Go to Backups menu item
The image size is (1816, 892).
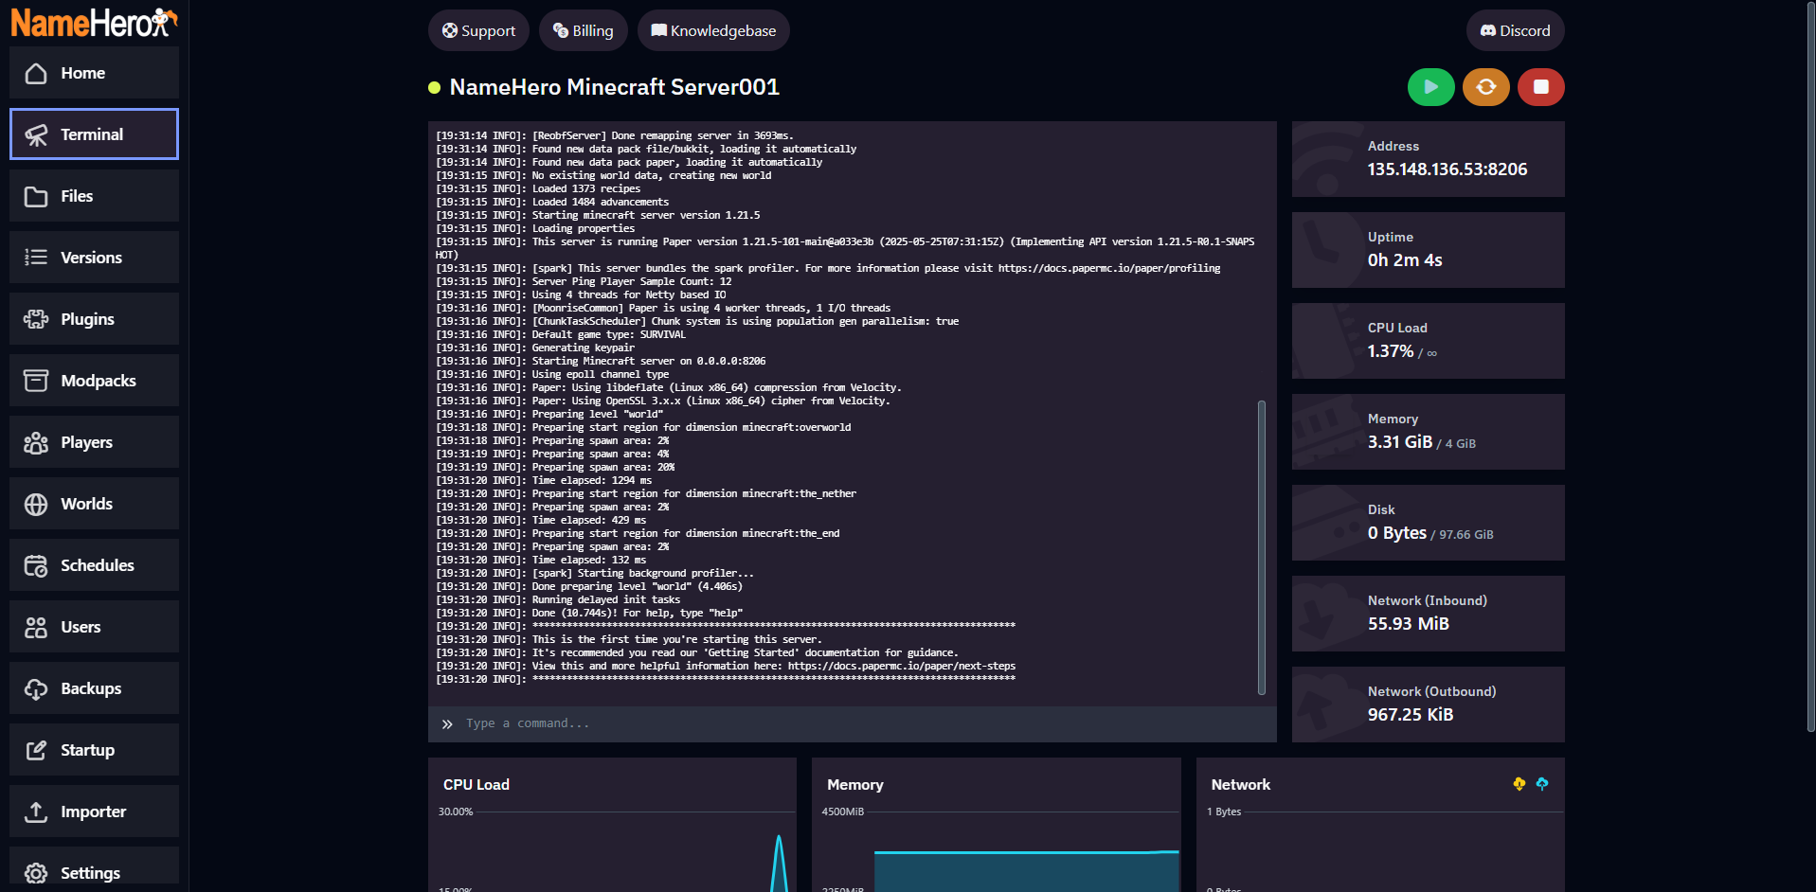[x=94, y=688]
